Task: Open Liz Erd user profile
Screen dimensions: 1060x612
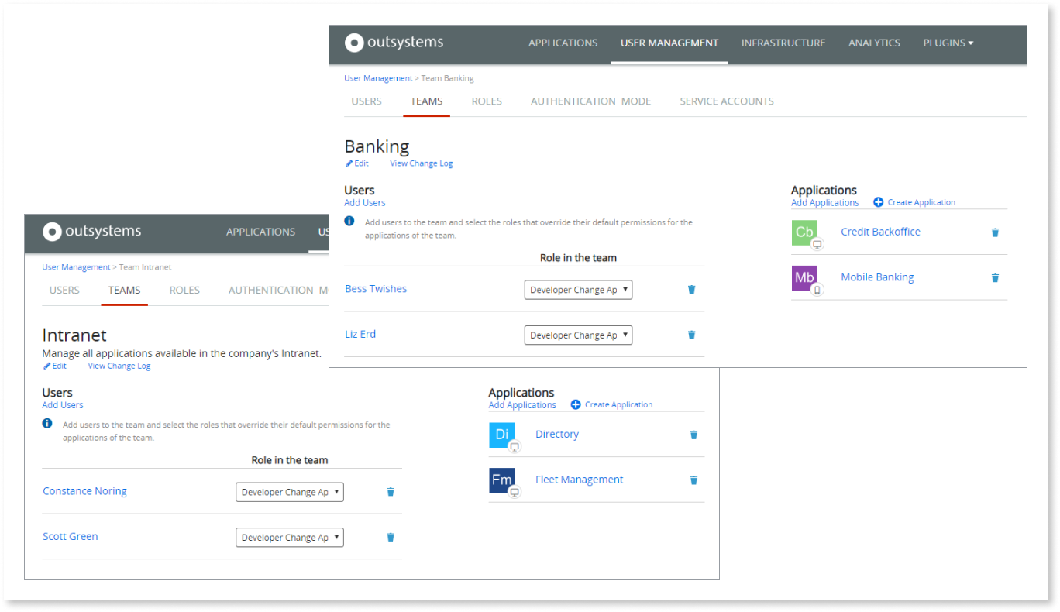Action: point(360,335)
